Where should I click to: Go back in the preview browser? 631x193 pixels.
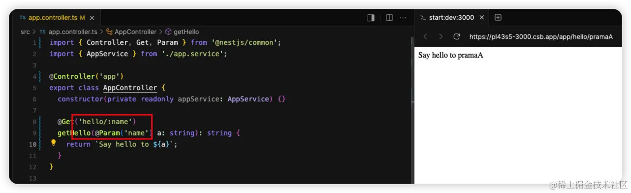pyautogui.click(x=426, y=36)
